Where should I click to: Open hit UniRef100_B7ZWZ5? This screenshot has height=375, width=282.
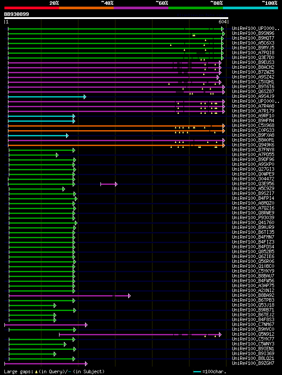tap(253, 72)
